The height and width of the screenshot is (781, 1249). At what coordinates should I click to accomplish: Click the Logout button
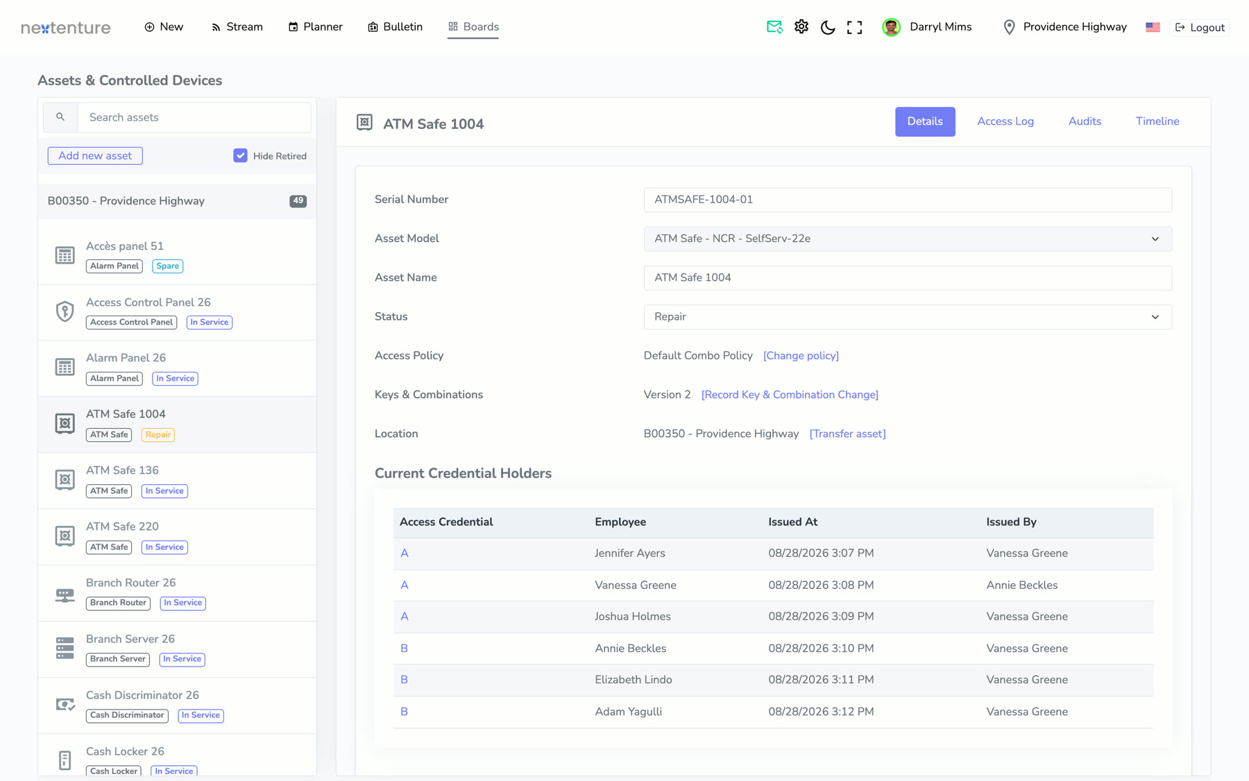[x=1200, y=27]
